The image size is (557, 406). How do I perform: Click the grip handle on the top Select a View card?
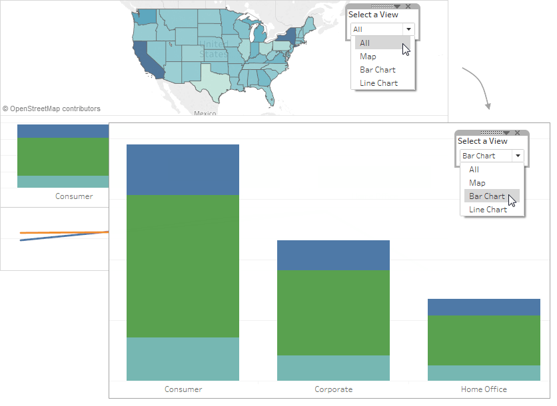point(382,6)
